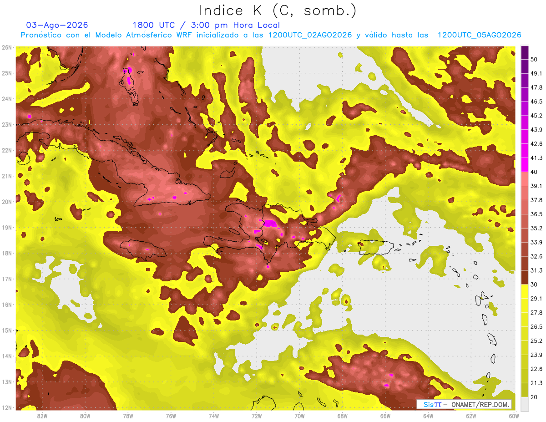Image resolution: width=546 pixels, height=422 pixels.
Task: Click the '80W' longitude label
Action: (85, 416)
